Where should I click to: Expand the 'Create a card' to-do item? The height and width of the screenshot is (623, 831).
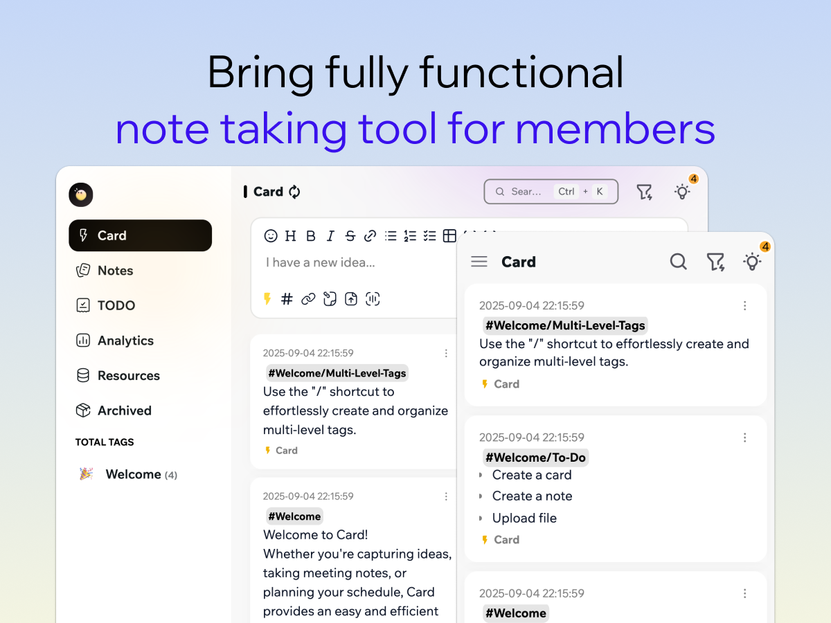481,476
